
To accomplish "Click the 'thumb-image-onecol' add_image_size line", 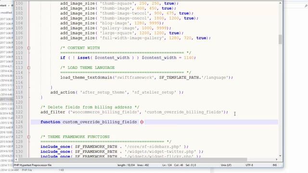I will [x=129, y=18].
